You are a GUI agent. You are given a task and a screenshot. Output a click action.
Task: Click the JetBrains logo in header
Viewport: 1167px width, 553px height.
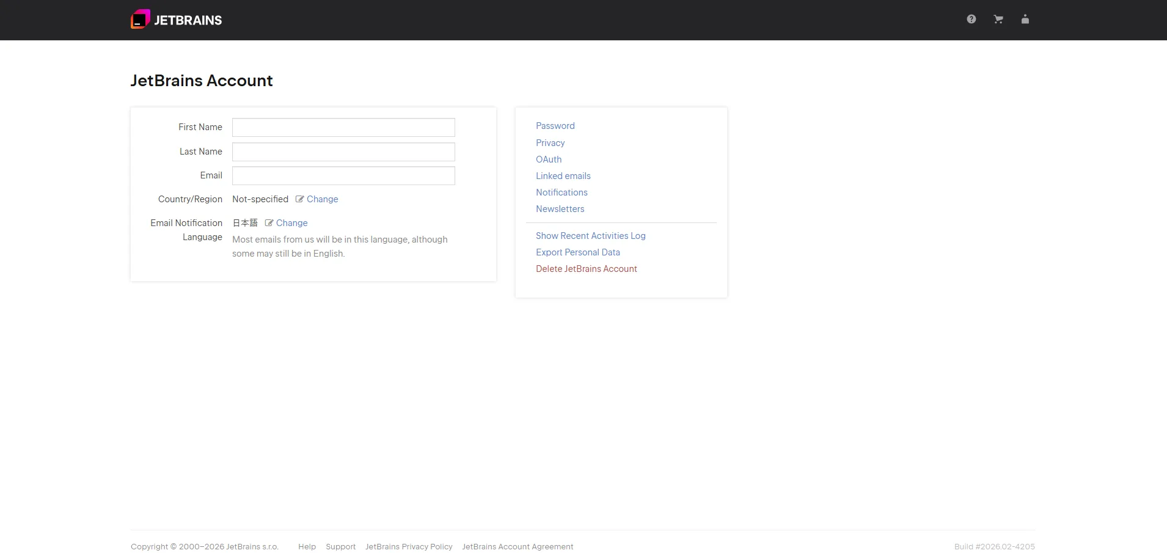pyautogui.click(x=176, y=20)
